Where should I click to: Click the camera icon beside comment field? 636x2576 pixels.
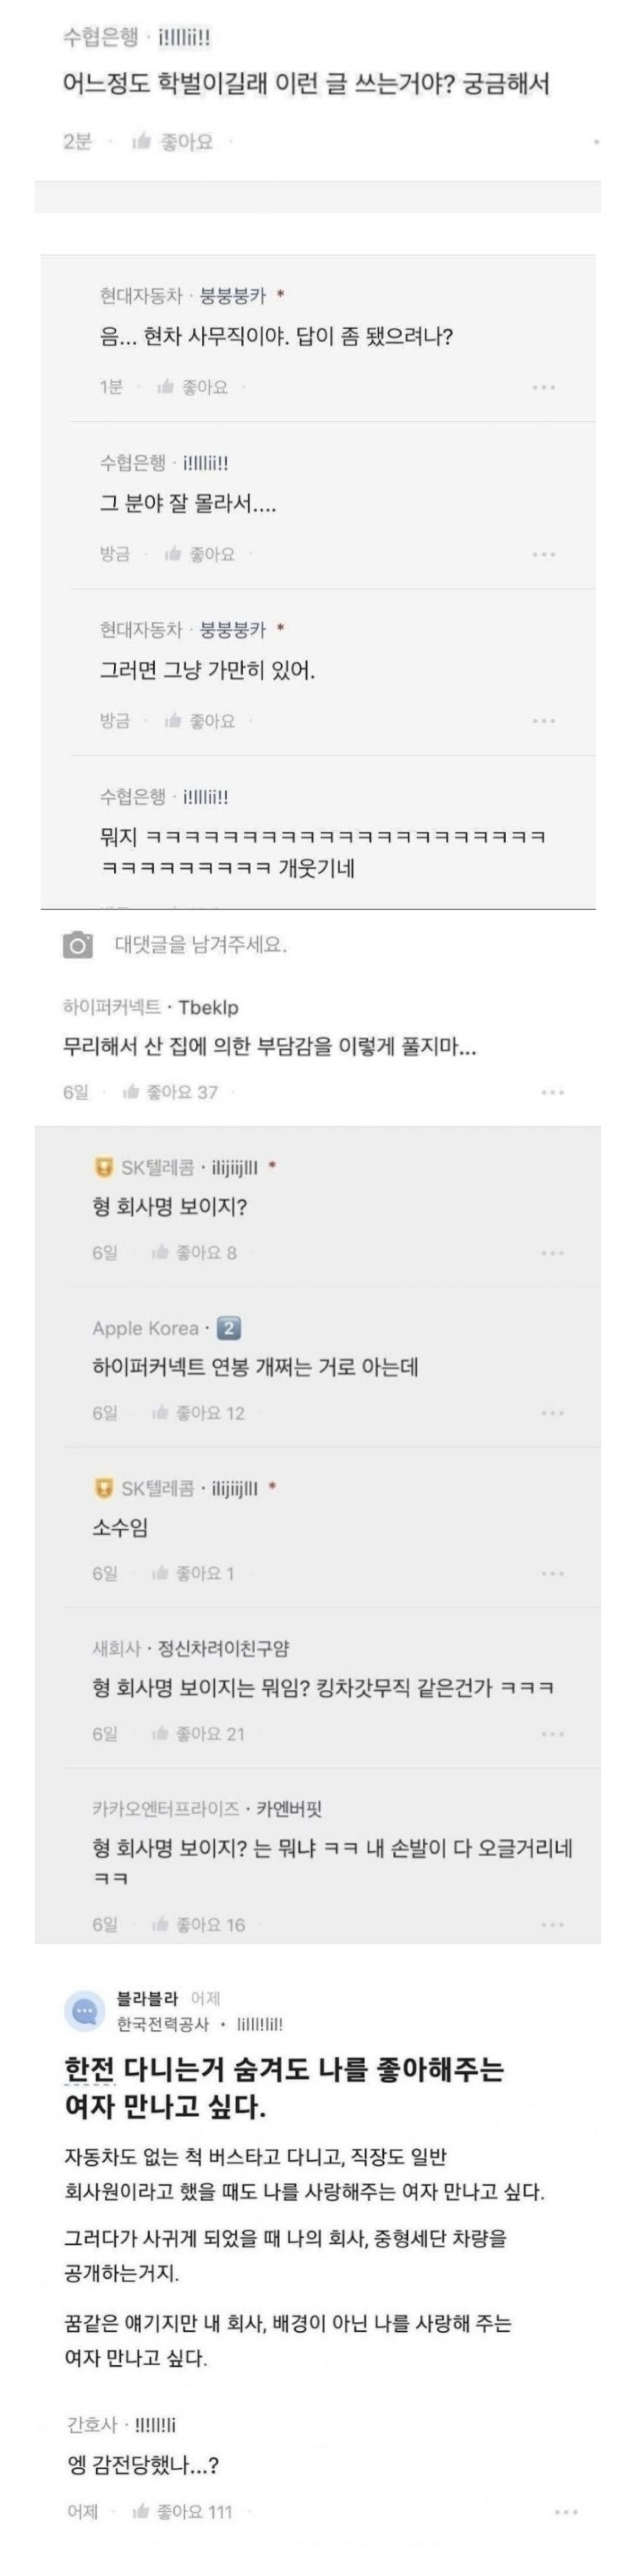pyautogui.click(x=78, y=944)
